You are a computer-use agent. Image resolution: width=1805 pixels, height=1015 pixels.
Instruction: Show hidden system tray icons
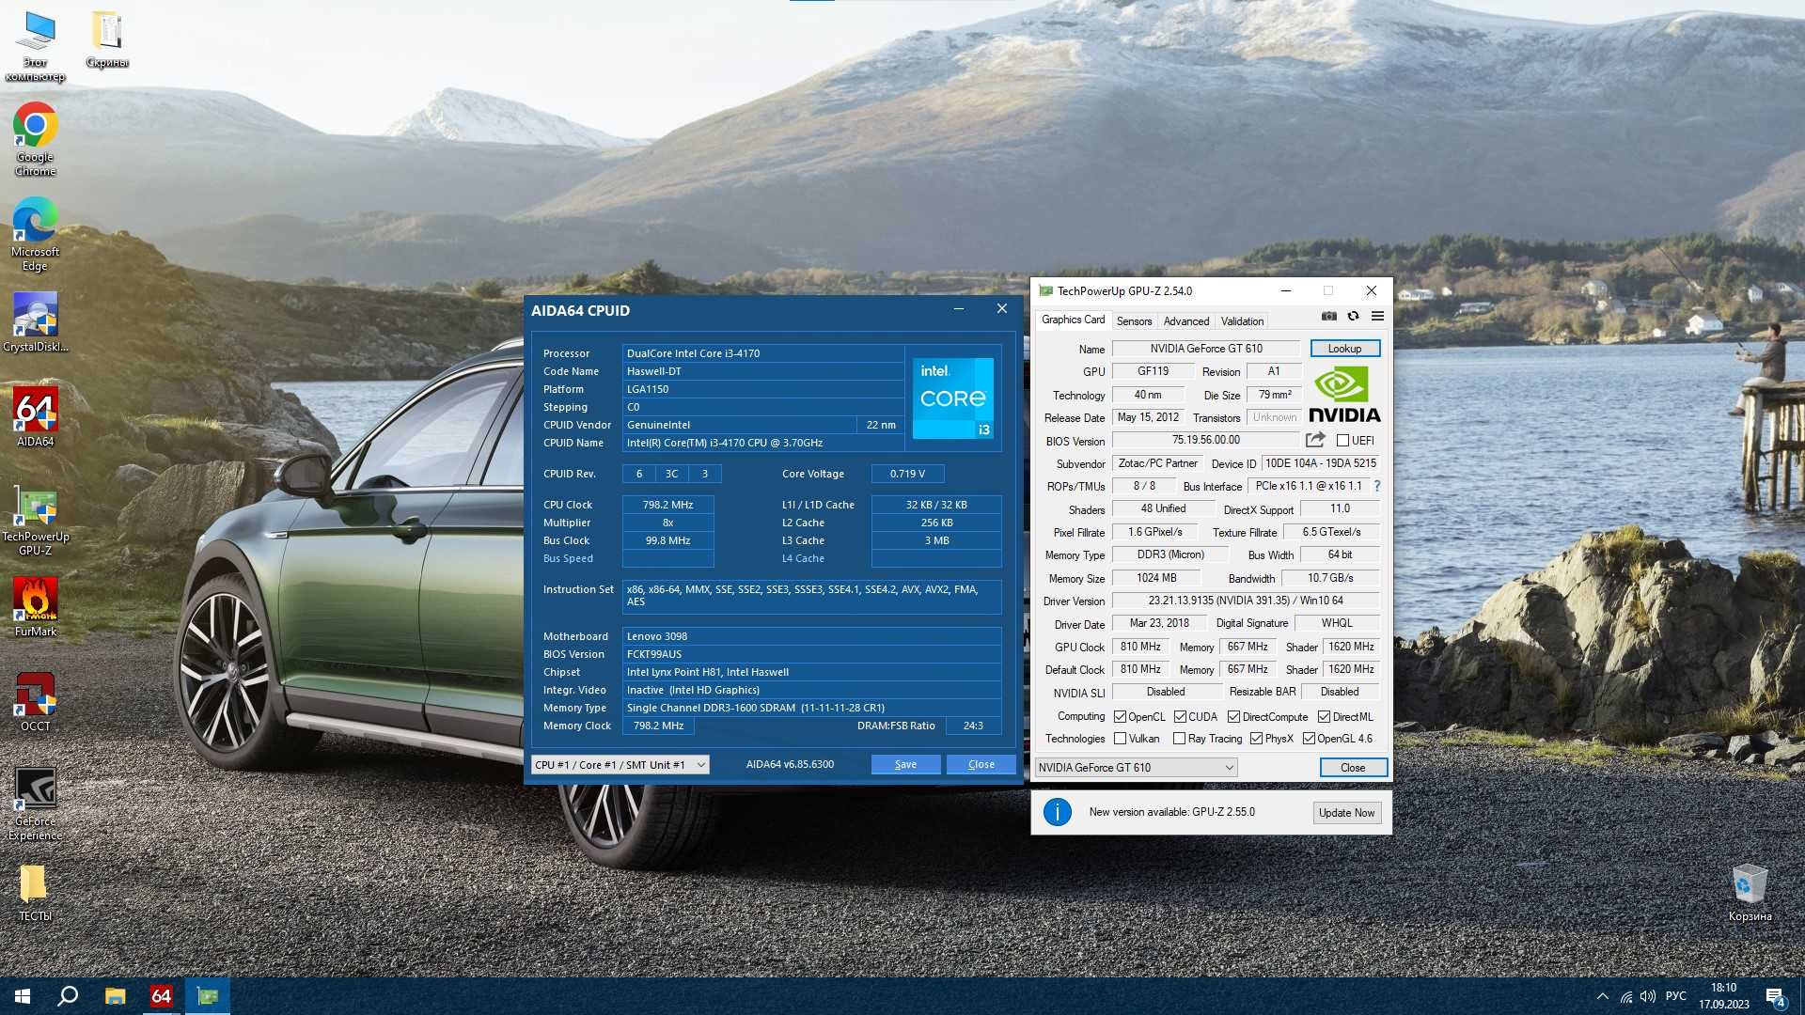(x=1602, y=996)
